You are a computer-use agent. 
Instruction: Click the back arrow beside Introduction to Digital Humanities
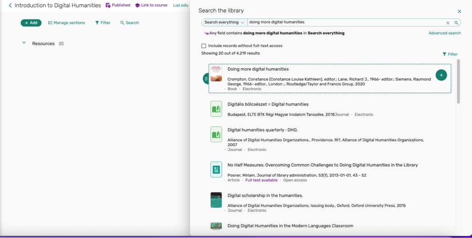coord(10,6)
